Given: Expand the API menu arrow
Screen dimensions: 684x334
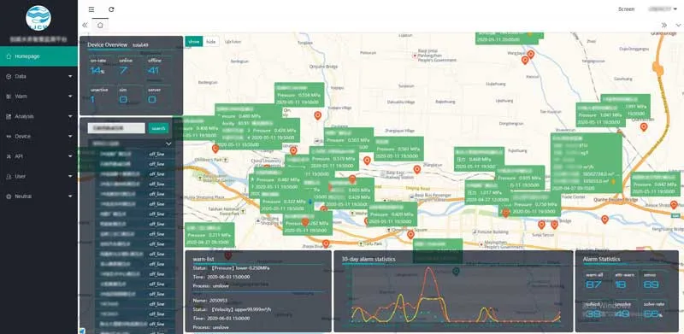Looking at the screenshot, I should [x=70, y=156].
